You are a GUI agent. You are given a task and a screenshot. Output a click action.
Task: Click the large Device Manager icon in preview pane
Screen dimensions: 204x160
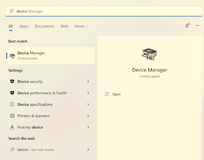(149, 54)
